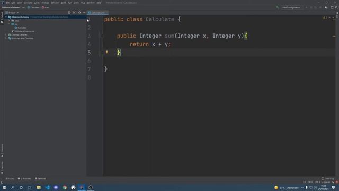Toggle the Favorites tool window side tab
The width and height of the screenshot is (339, 191).
click(x=2, y=168)
